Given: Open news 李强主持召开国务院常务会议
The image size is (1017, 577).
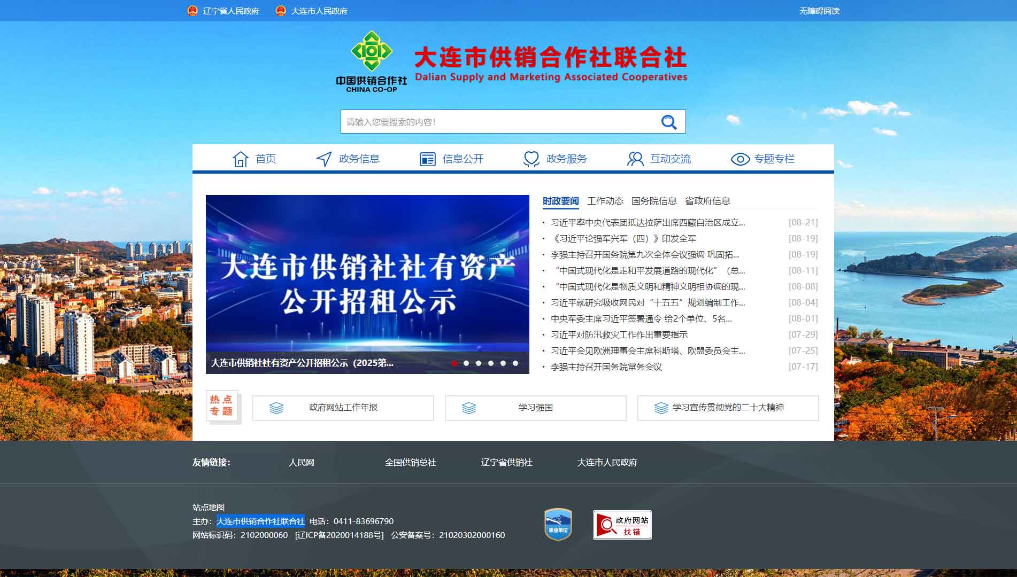Looking at the screenshot, I should click(x=606, y=367).
